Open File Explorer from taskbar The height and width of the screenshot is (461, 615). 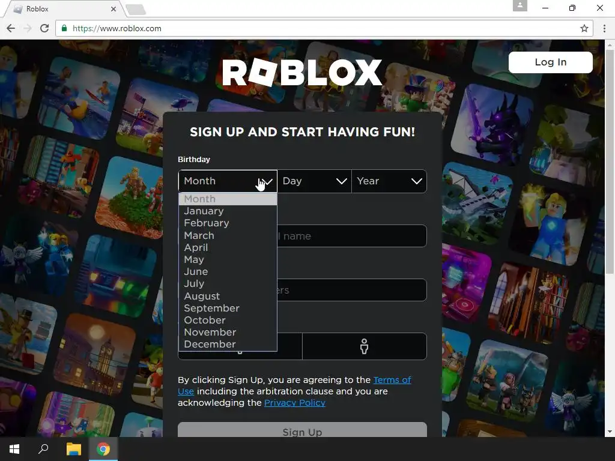[73, 449]
